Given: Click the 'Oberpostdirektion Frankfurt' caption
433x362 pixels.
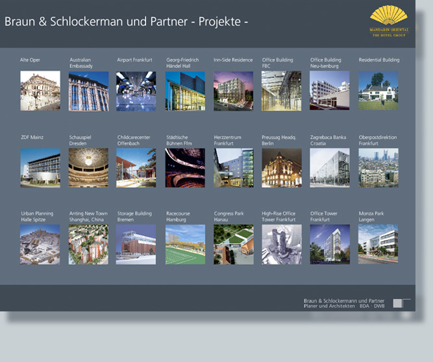Looking at the screenshot, I should 378,140.
